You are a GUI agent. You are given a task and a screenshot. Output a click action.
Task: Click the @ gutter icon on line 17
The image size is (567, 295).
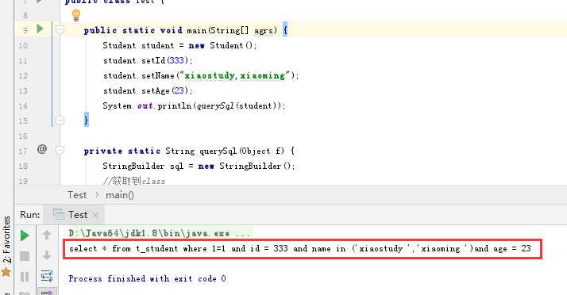[42, 149]
